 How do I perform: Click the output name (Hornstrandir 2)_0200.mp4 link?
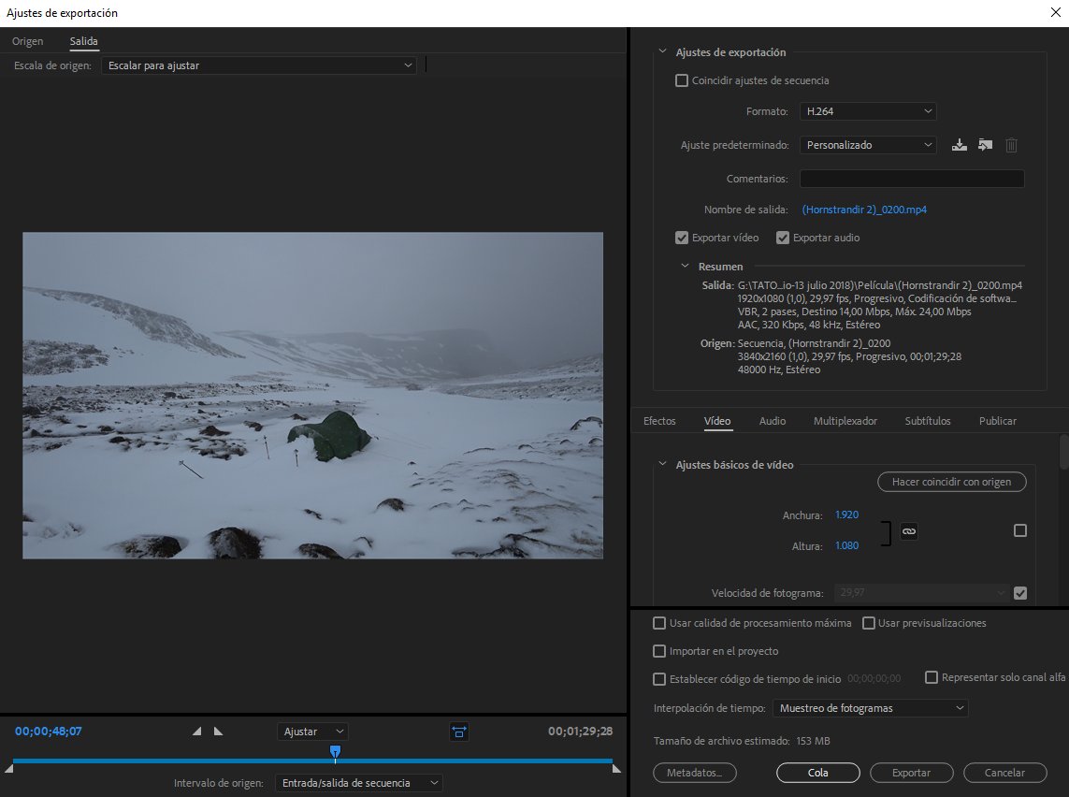tap(864, 210)
